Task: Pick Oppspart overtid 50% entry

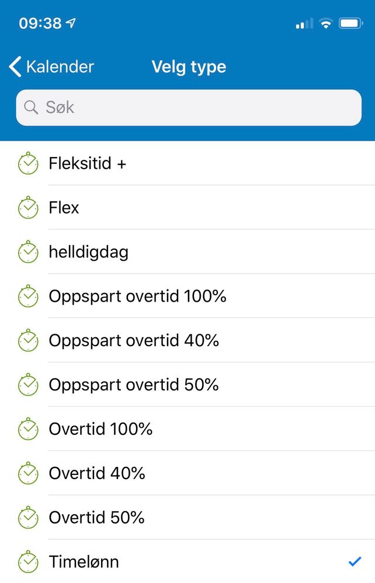Action: point(187,385)
